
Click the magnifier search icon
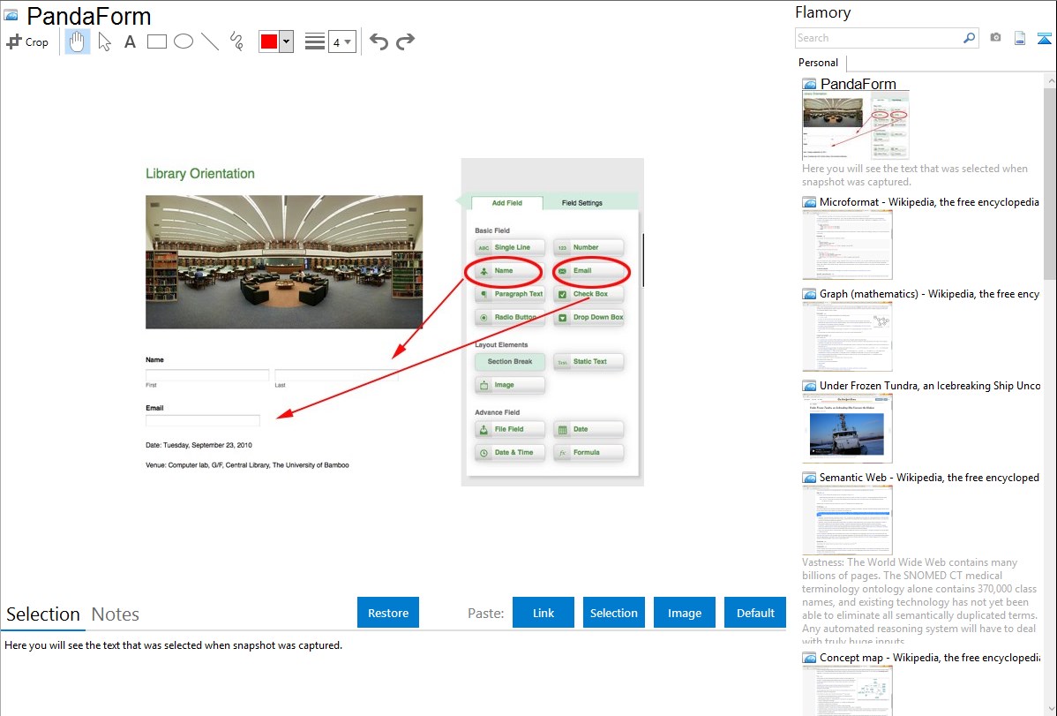pos(970,38)
